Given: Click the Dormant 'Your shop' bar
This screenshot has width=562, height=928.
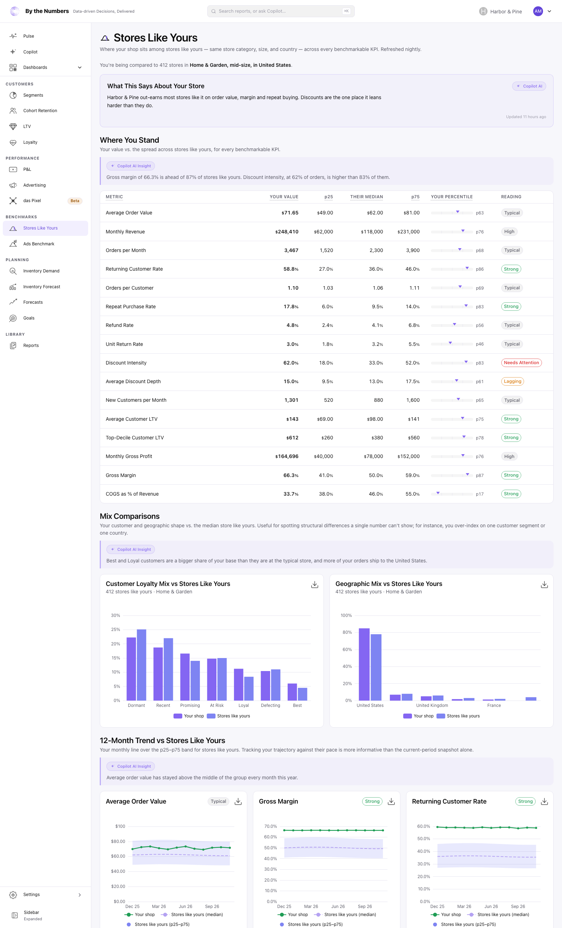Looking at the screenshot, I should 131,669.
